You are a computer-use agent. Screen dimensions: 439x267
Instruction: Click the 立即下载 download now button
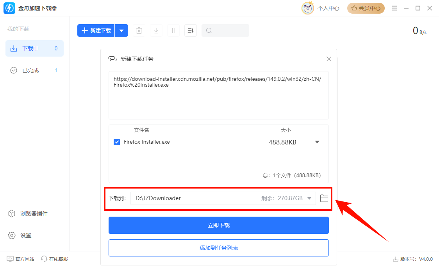(218, 225)
